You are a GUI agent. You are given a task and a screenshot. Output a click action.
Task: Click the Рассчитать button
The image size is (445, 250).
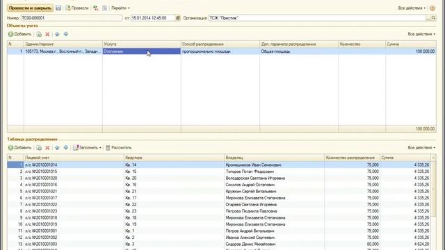coord(118,148)
